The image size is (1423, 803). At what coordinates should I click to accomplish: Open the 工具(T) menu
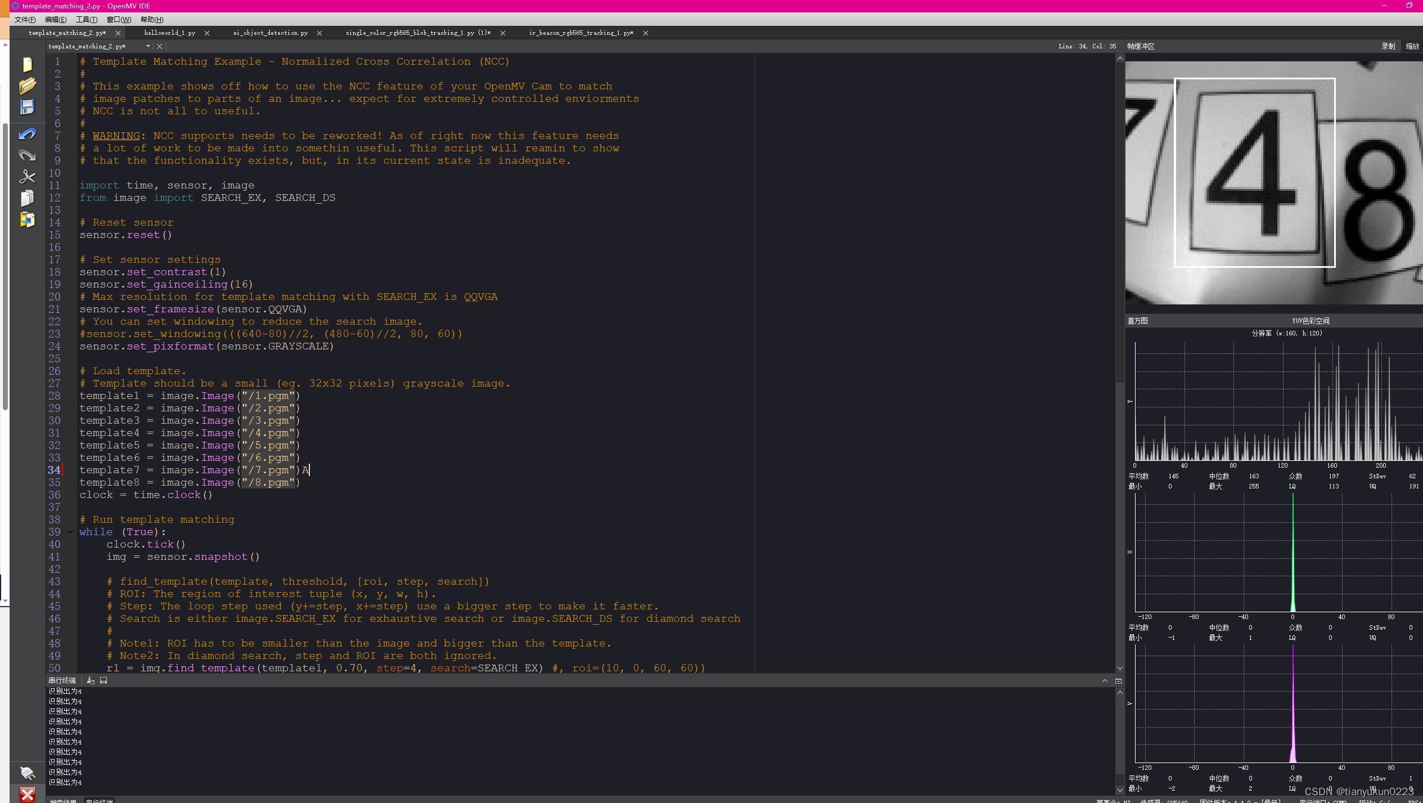[x=86, y=19]
